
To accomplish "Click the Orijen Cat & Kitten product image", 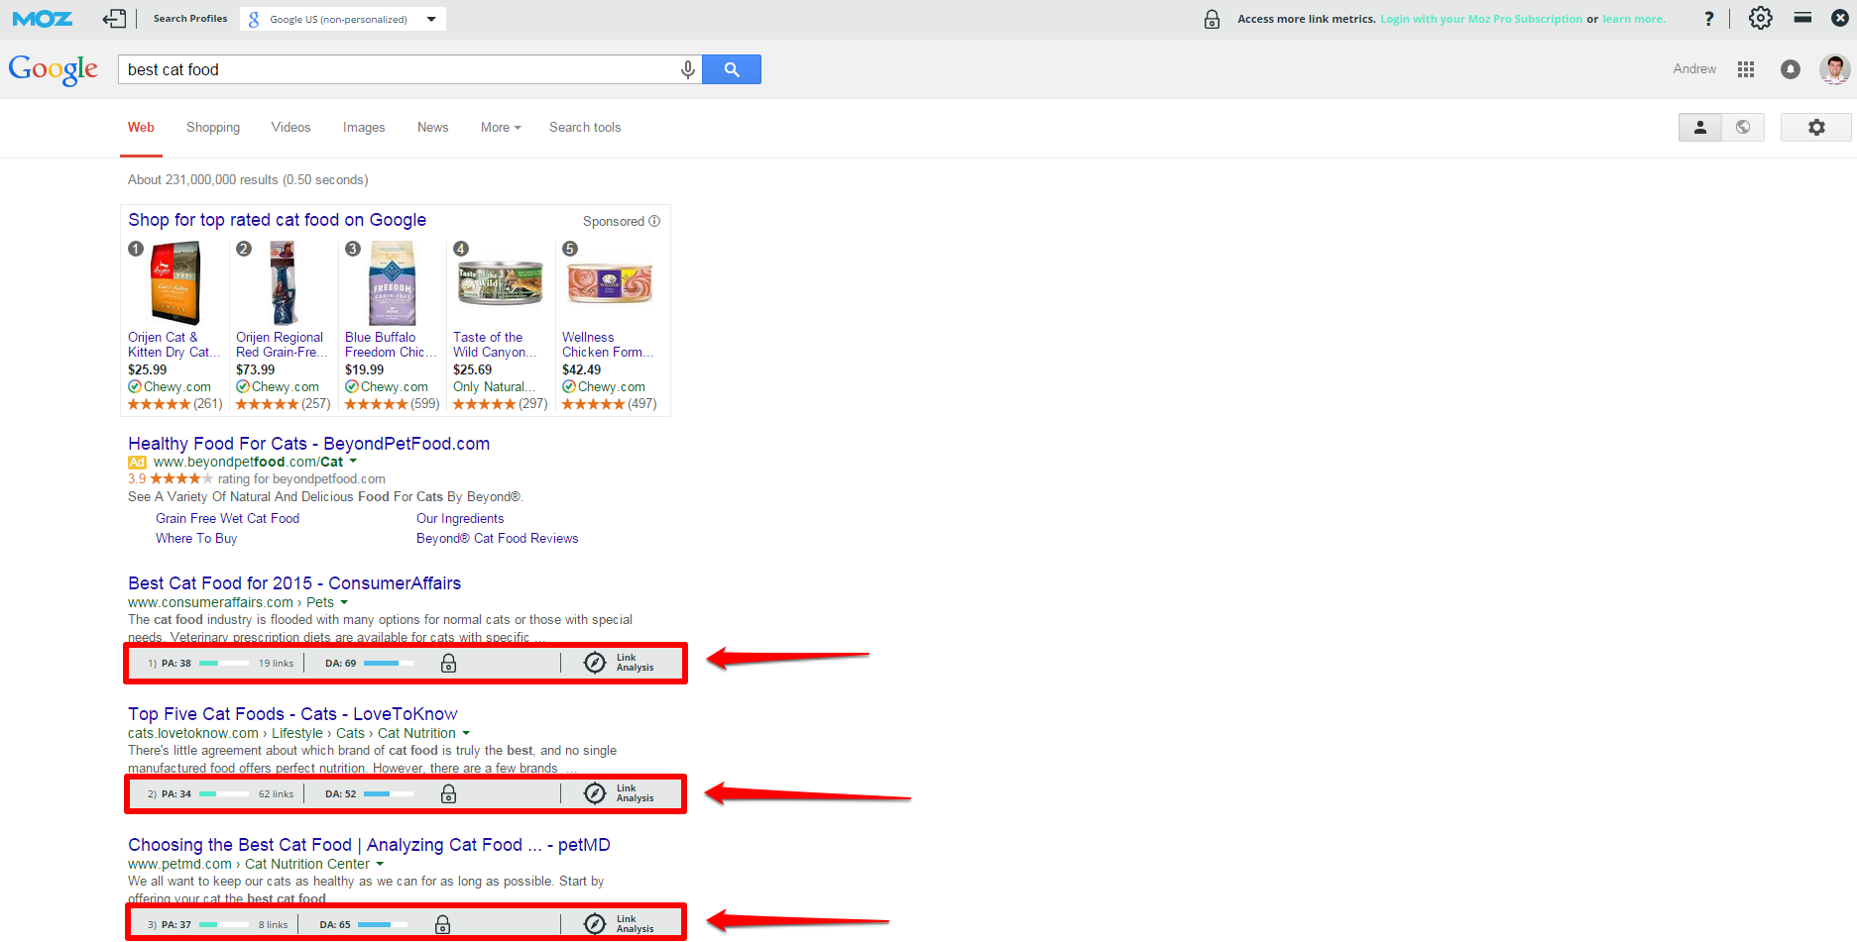I will [174, 283].
